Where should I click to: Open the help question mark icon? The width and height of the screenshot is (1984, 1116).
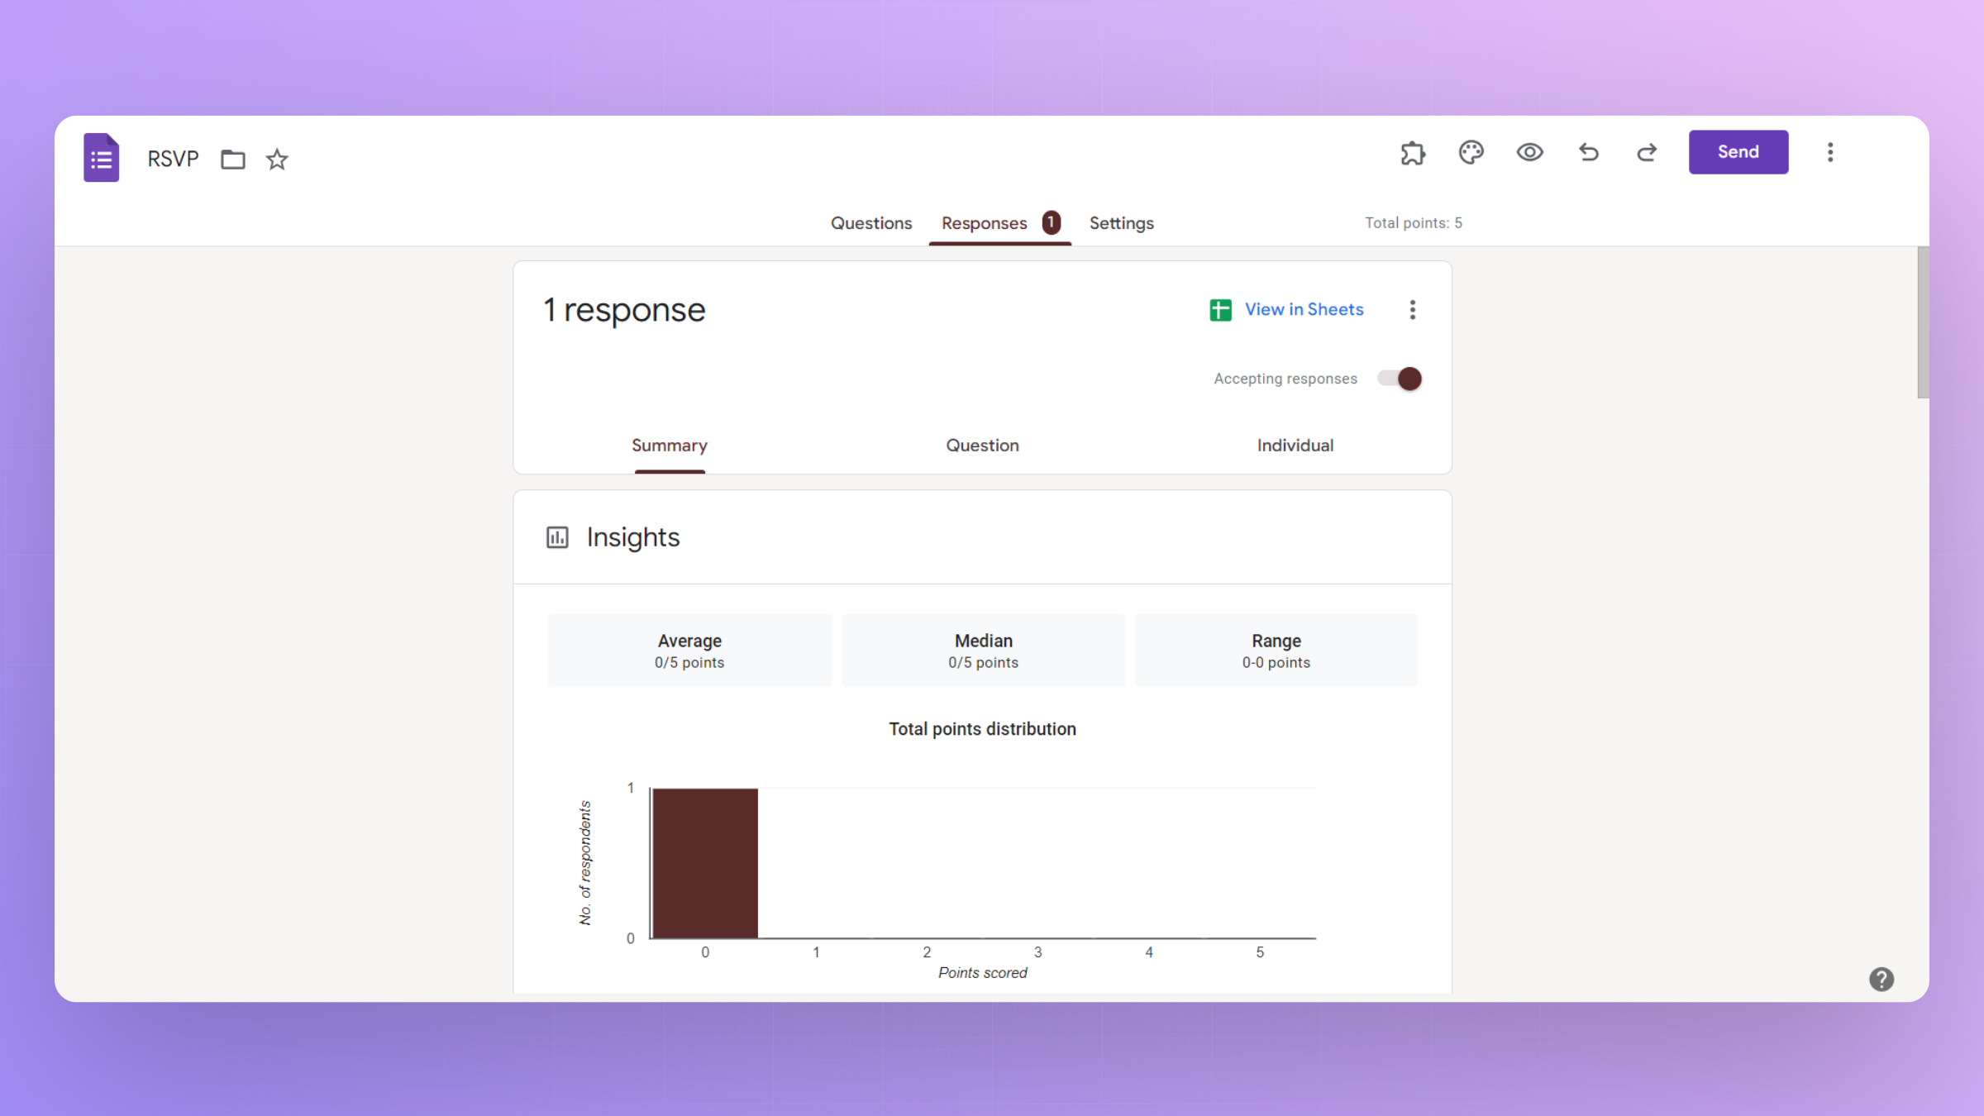click(1881, 980)
